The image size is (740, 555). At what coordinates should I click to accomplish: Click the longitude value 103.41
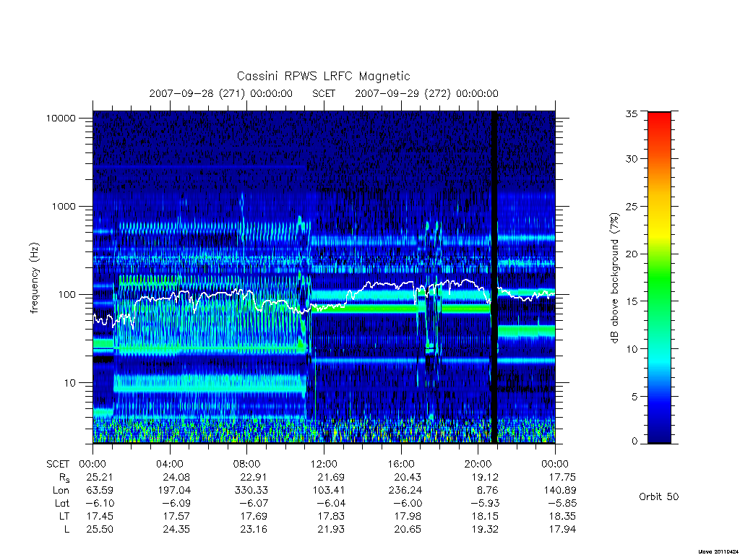(x=328, y=491)
